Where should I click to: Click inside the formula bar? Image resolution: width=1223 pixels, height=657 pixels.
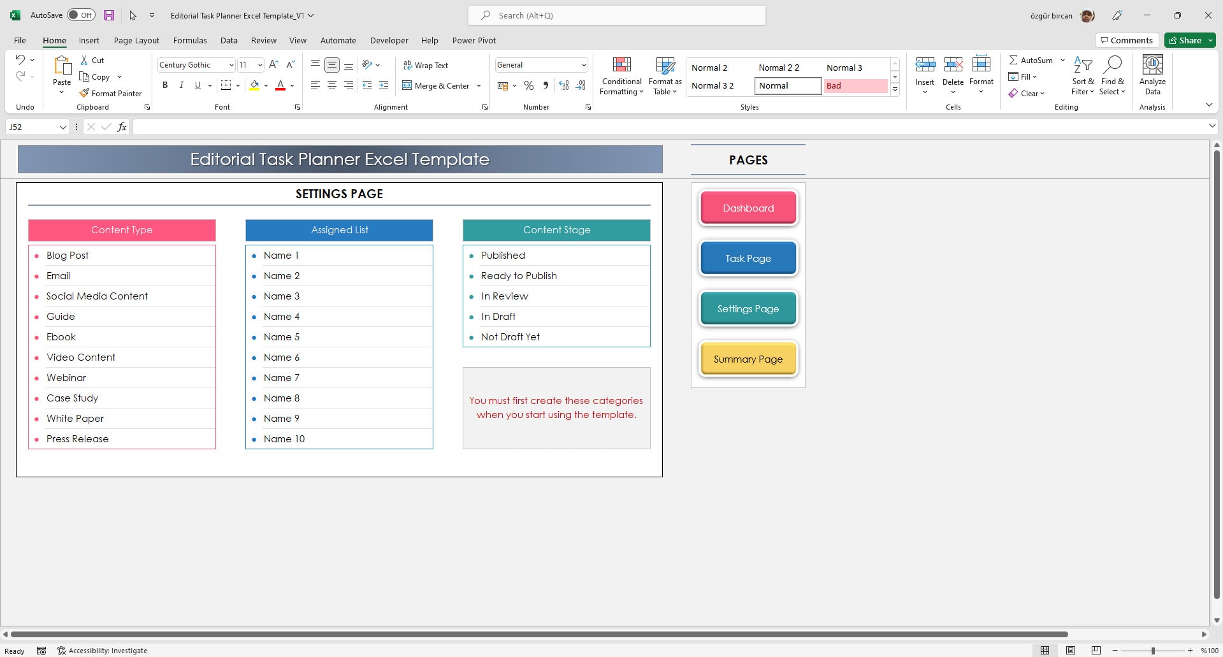(446, 126)
